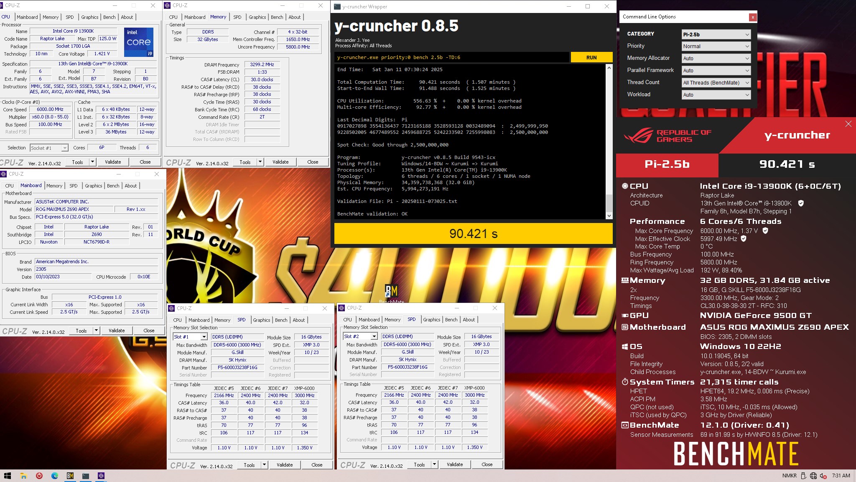Screen dimensions: 856x482
Task: Click the scroll-down arrow in y-cruncher console
Action: 609,216
